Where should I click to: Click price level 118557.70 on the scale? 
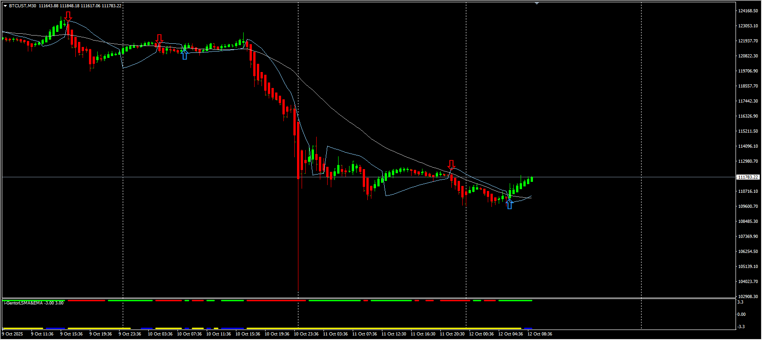coord(748,86)
